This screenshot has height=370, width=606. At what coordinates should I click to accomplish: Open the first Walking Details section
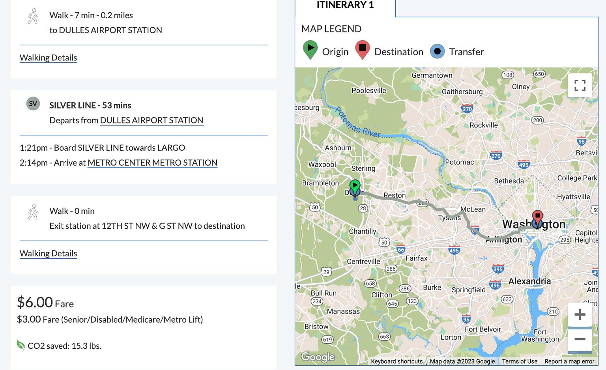tap(48, 58)
